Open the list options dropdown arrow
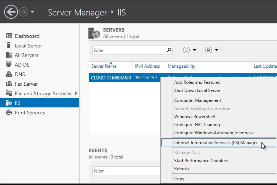The width and height of the screenshot is (277, 185). pos(194,50)
